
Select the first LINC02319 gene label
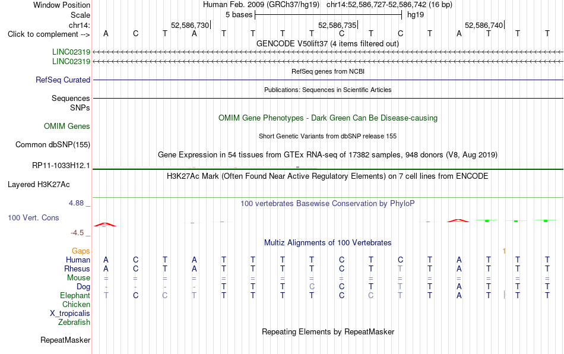click(x=71, y=52)
